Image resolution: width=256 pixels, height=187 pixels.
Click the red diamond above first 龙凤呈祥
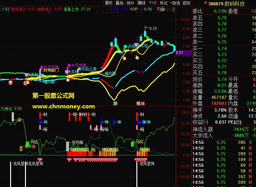[40, 159]
